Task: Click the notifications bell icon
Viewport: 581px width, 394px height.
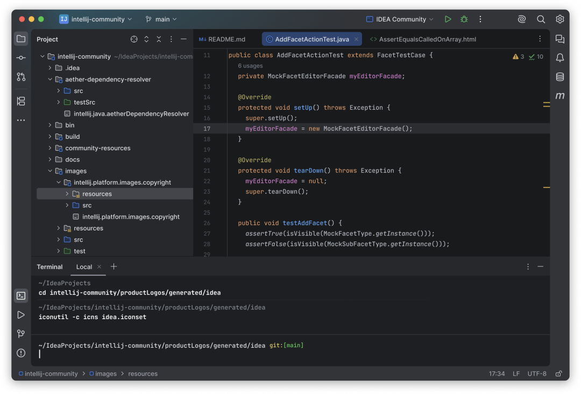Action: coord(560,58)
